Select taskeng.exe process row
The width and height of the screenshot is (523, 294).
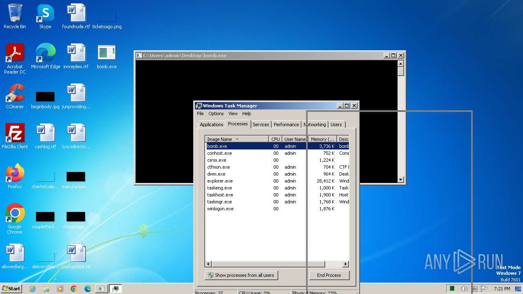coord(277,188)
